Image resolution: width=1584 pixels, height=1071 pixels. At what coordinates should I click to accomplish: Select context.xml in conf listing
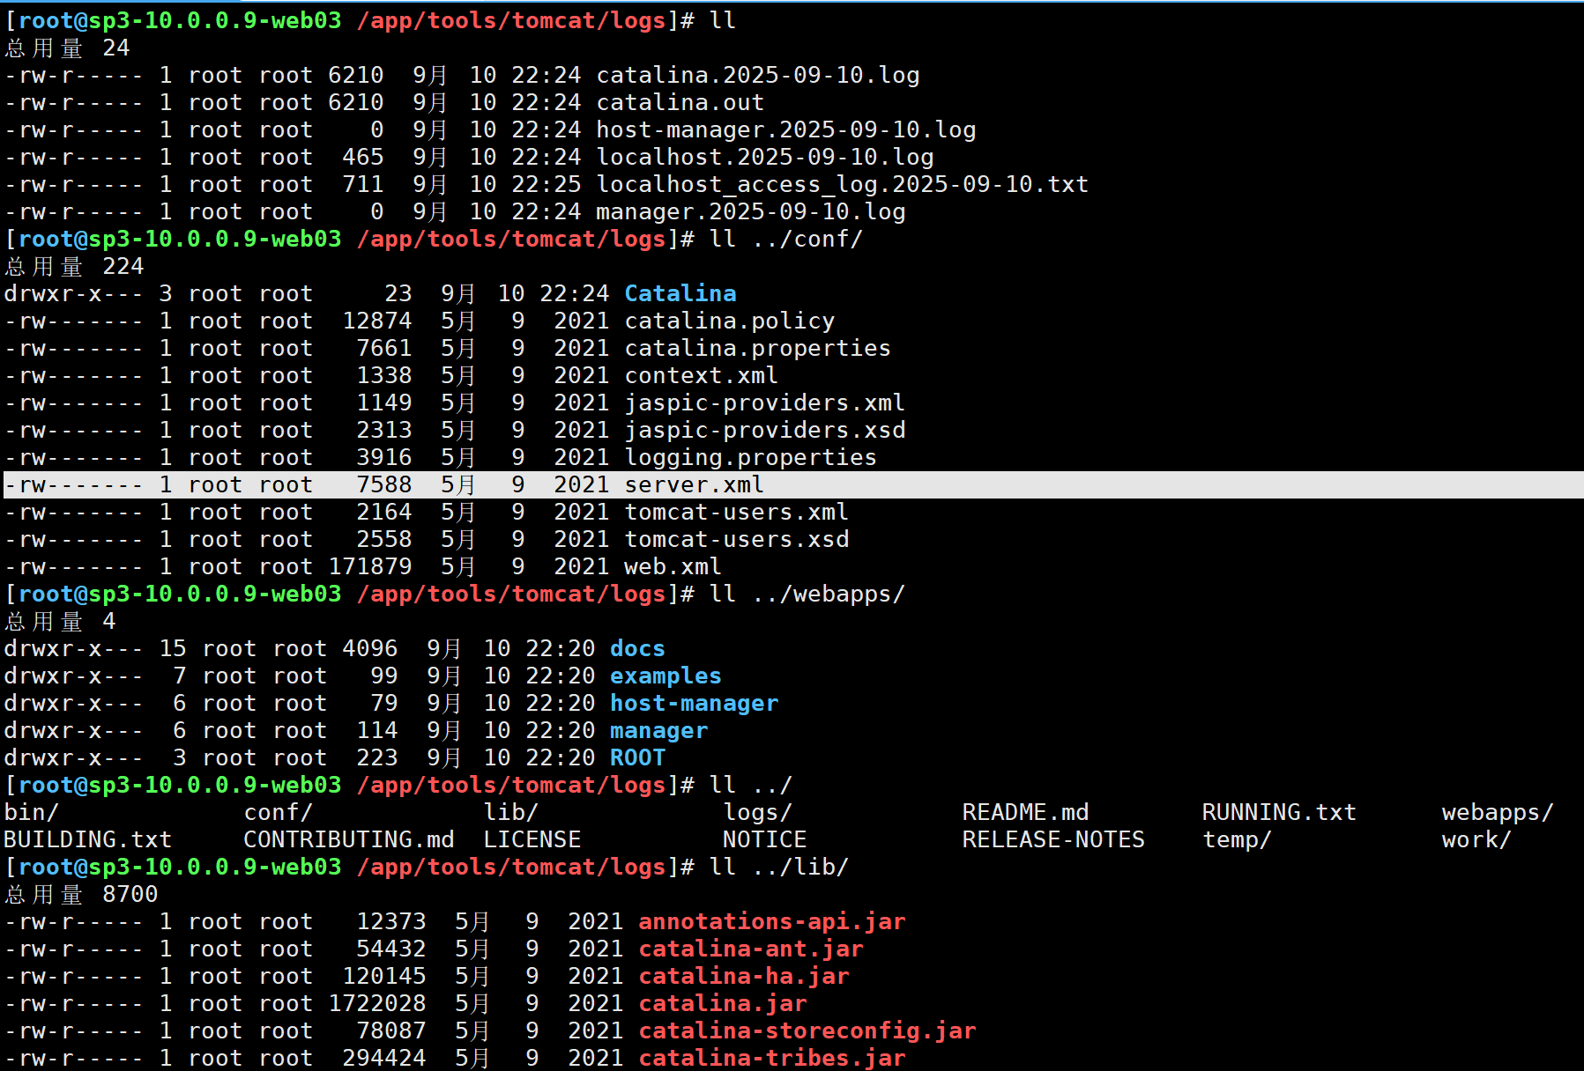click(702, 375)
